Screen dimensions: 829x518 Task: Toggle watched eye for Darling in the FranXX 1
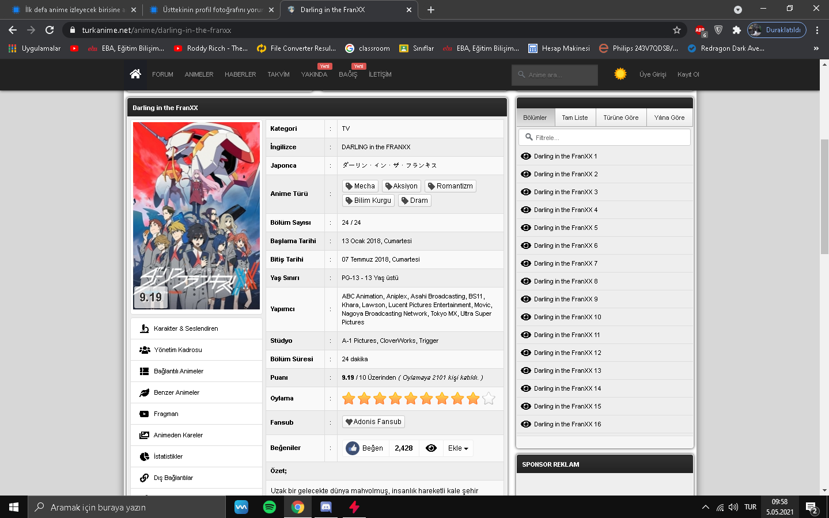tap(526, 156)
